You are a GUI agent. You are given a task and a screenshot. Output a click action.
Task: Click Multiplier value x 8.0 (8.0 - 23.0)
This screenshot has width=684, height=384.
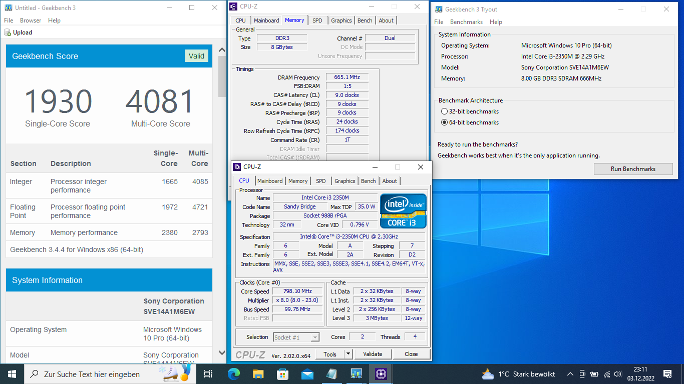[297, 300]
